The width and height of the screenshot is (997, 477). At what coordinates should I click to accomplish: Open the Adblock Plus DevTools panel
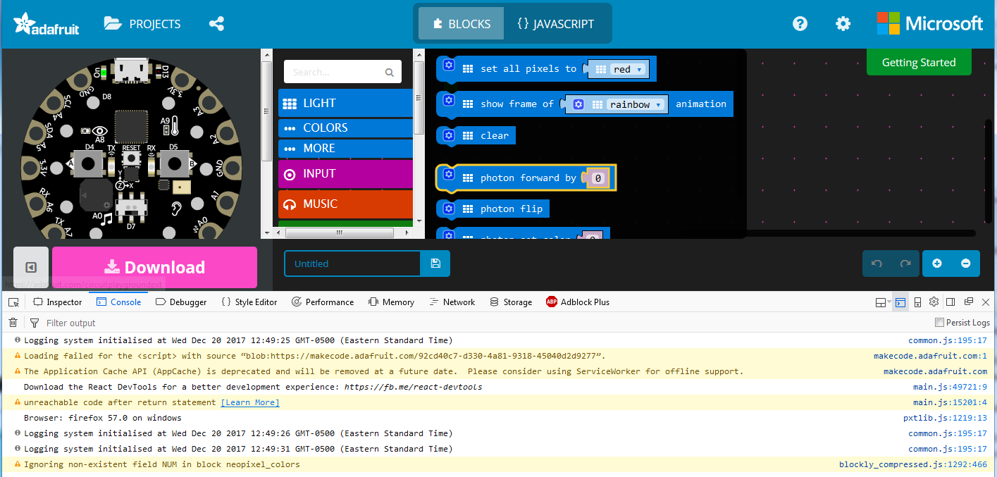(578, 302)
